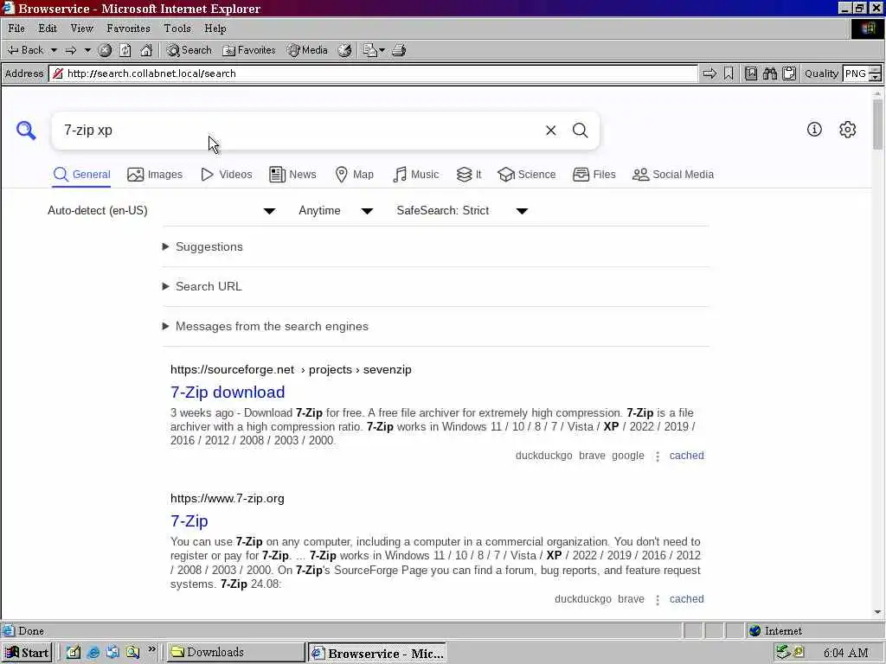Open the Anytime time range dropdown
The image size is (886, 664).
pos(336,211)
